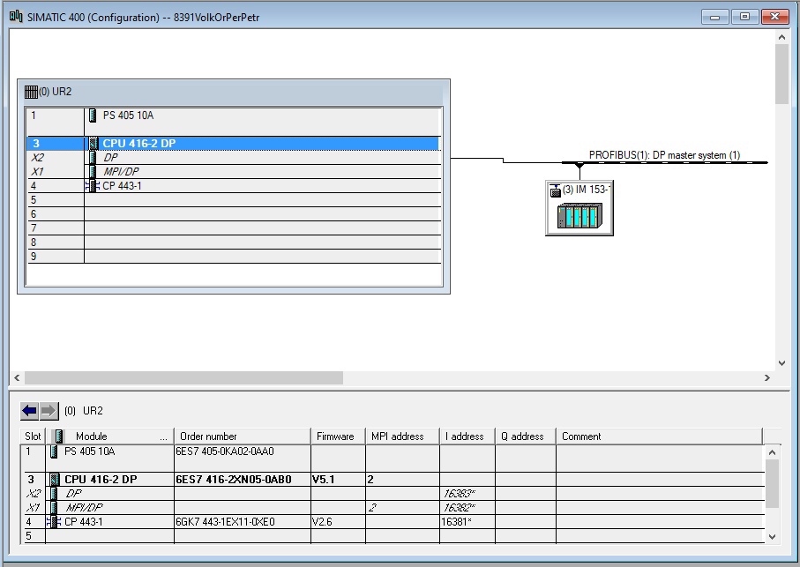Click the CPU 416-2 DP module icon in the rack
The height and width of the screenshot is (567, 800).
93,144
